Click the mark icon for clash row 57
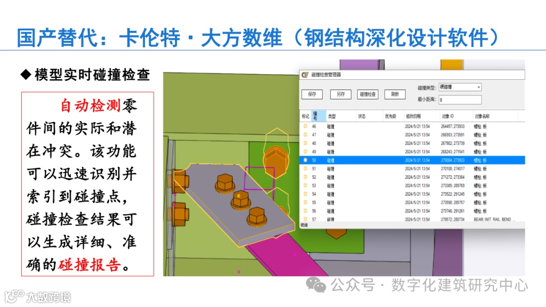 (305, 219)
